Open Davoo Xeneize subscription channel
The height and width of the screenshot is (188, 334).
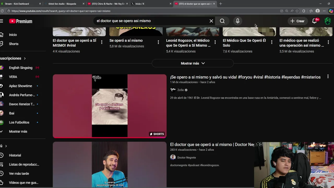tap(22, 104)
